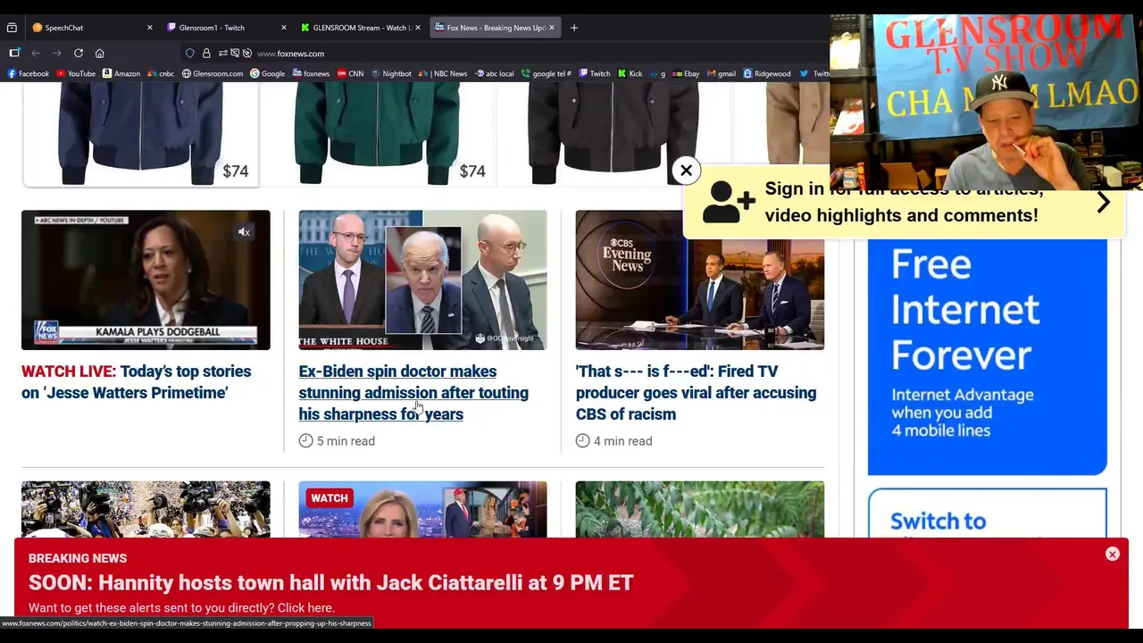Select the black jacket product image

[x=614, y=136]
